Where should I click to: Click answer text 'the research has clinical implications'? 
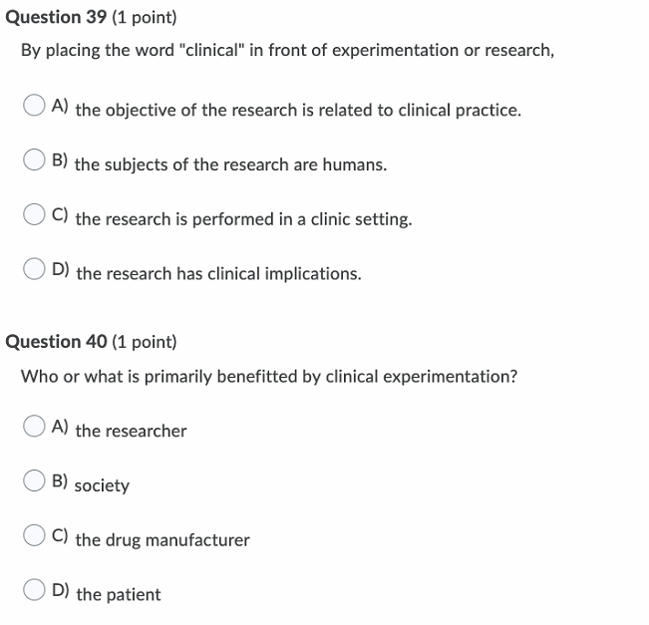point(218,274)
